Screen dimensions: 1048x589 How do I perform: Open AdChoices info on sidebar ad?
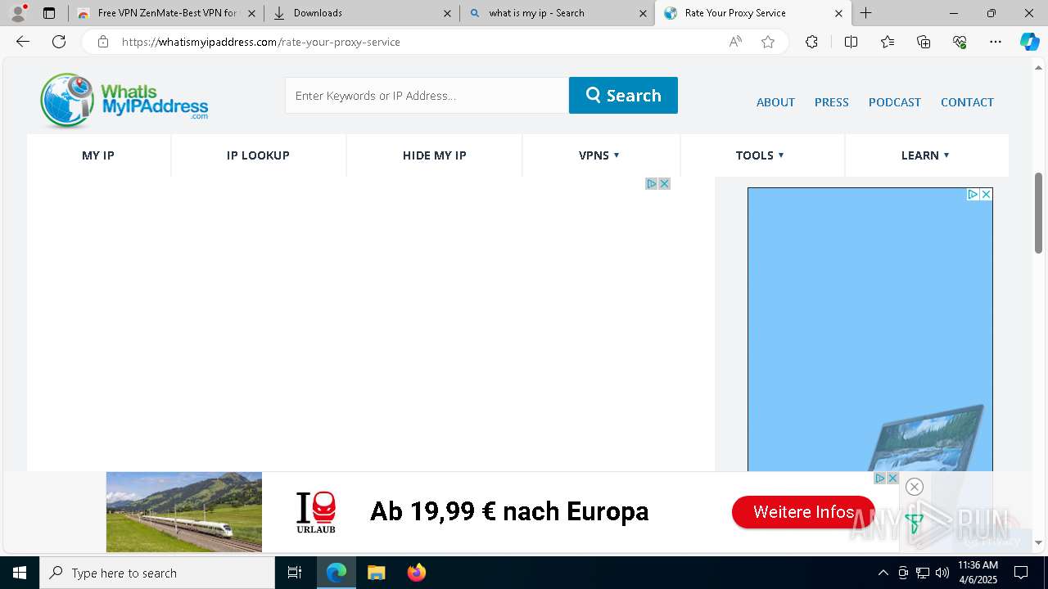[x=973, y=194]
